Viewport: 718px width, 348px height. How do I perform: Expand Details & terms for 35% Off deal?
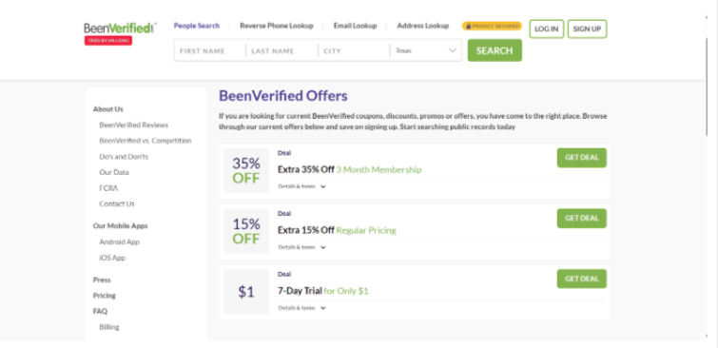301,186
